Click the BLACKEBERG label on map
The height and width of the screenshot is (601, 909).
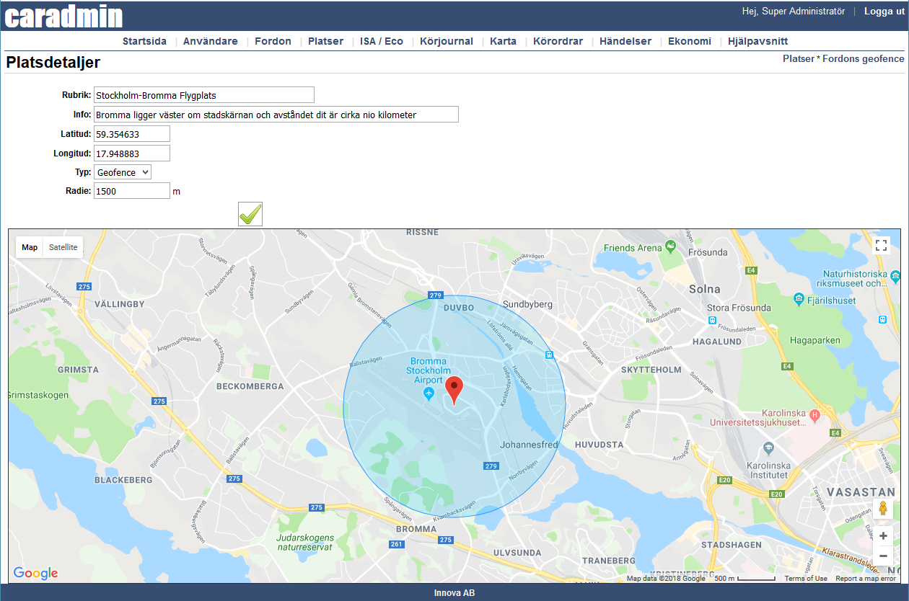123,479
